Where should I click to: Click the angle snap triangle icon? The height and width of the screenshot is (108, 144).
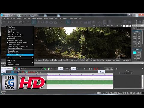pyautogui.click(x=100, y=22)
